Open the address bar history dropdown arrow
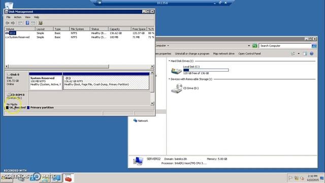Screen dimensions: 325x183 (x=249, y=46)
